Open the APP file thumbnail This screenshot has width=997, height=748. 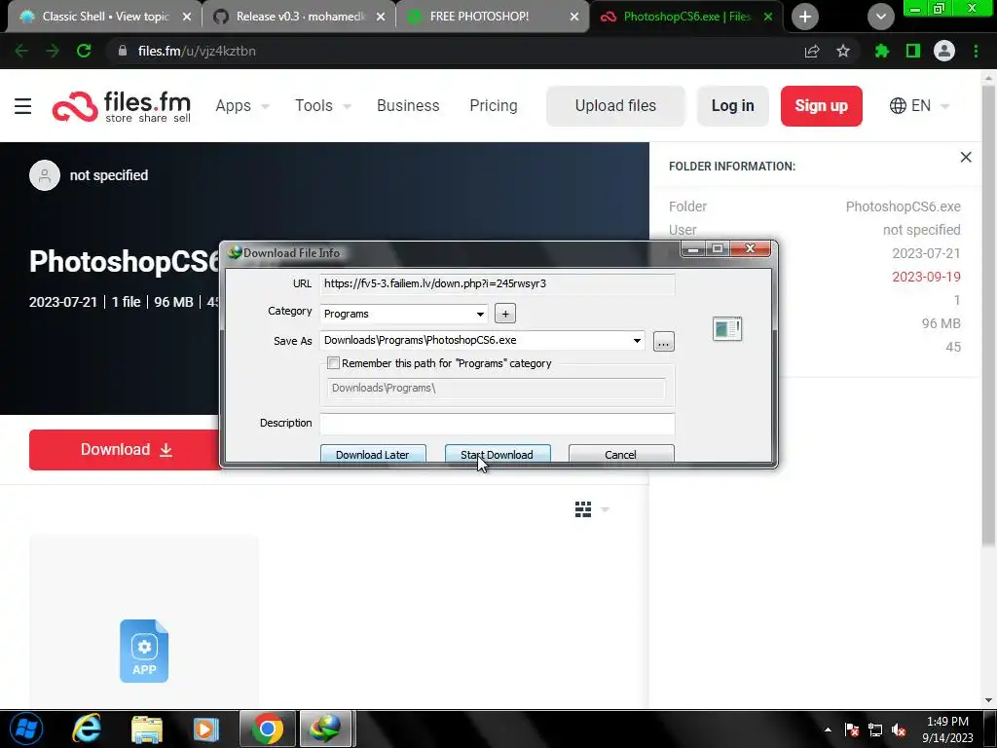point(144,651)
